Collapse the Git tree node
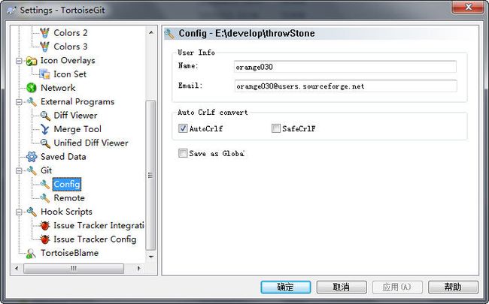The height and width of the screenshot is (304, 489). 19,170
